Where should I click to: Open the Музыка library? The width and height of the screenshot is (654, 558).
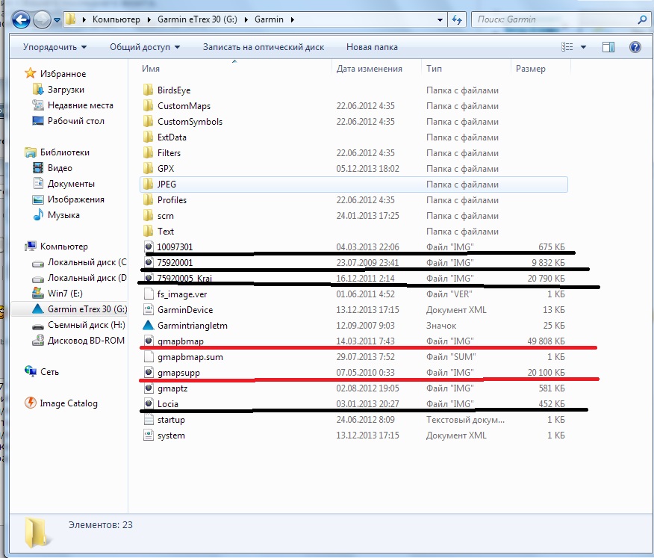point(56,215)
